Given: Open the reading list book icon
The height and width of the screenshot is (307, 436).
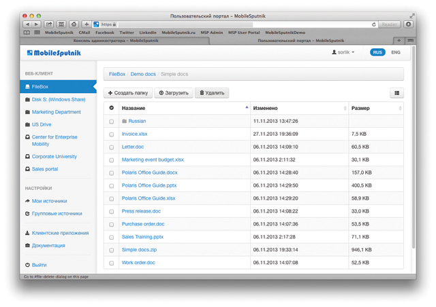Looking at the screenshot, I should 27,33.
